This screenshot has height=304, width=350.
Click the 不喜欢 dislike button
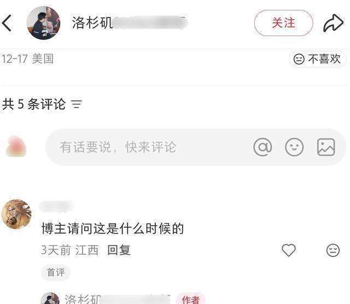point(317,59)
